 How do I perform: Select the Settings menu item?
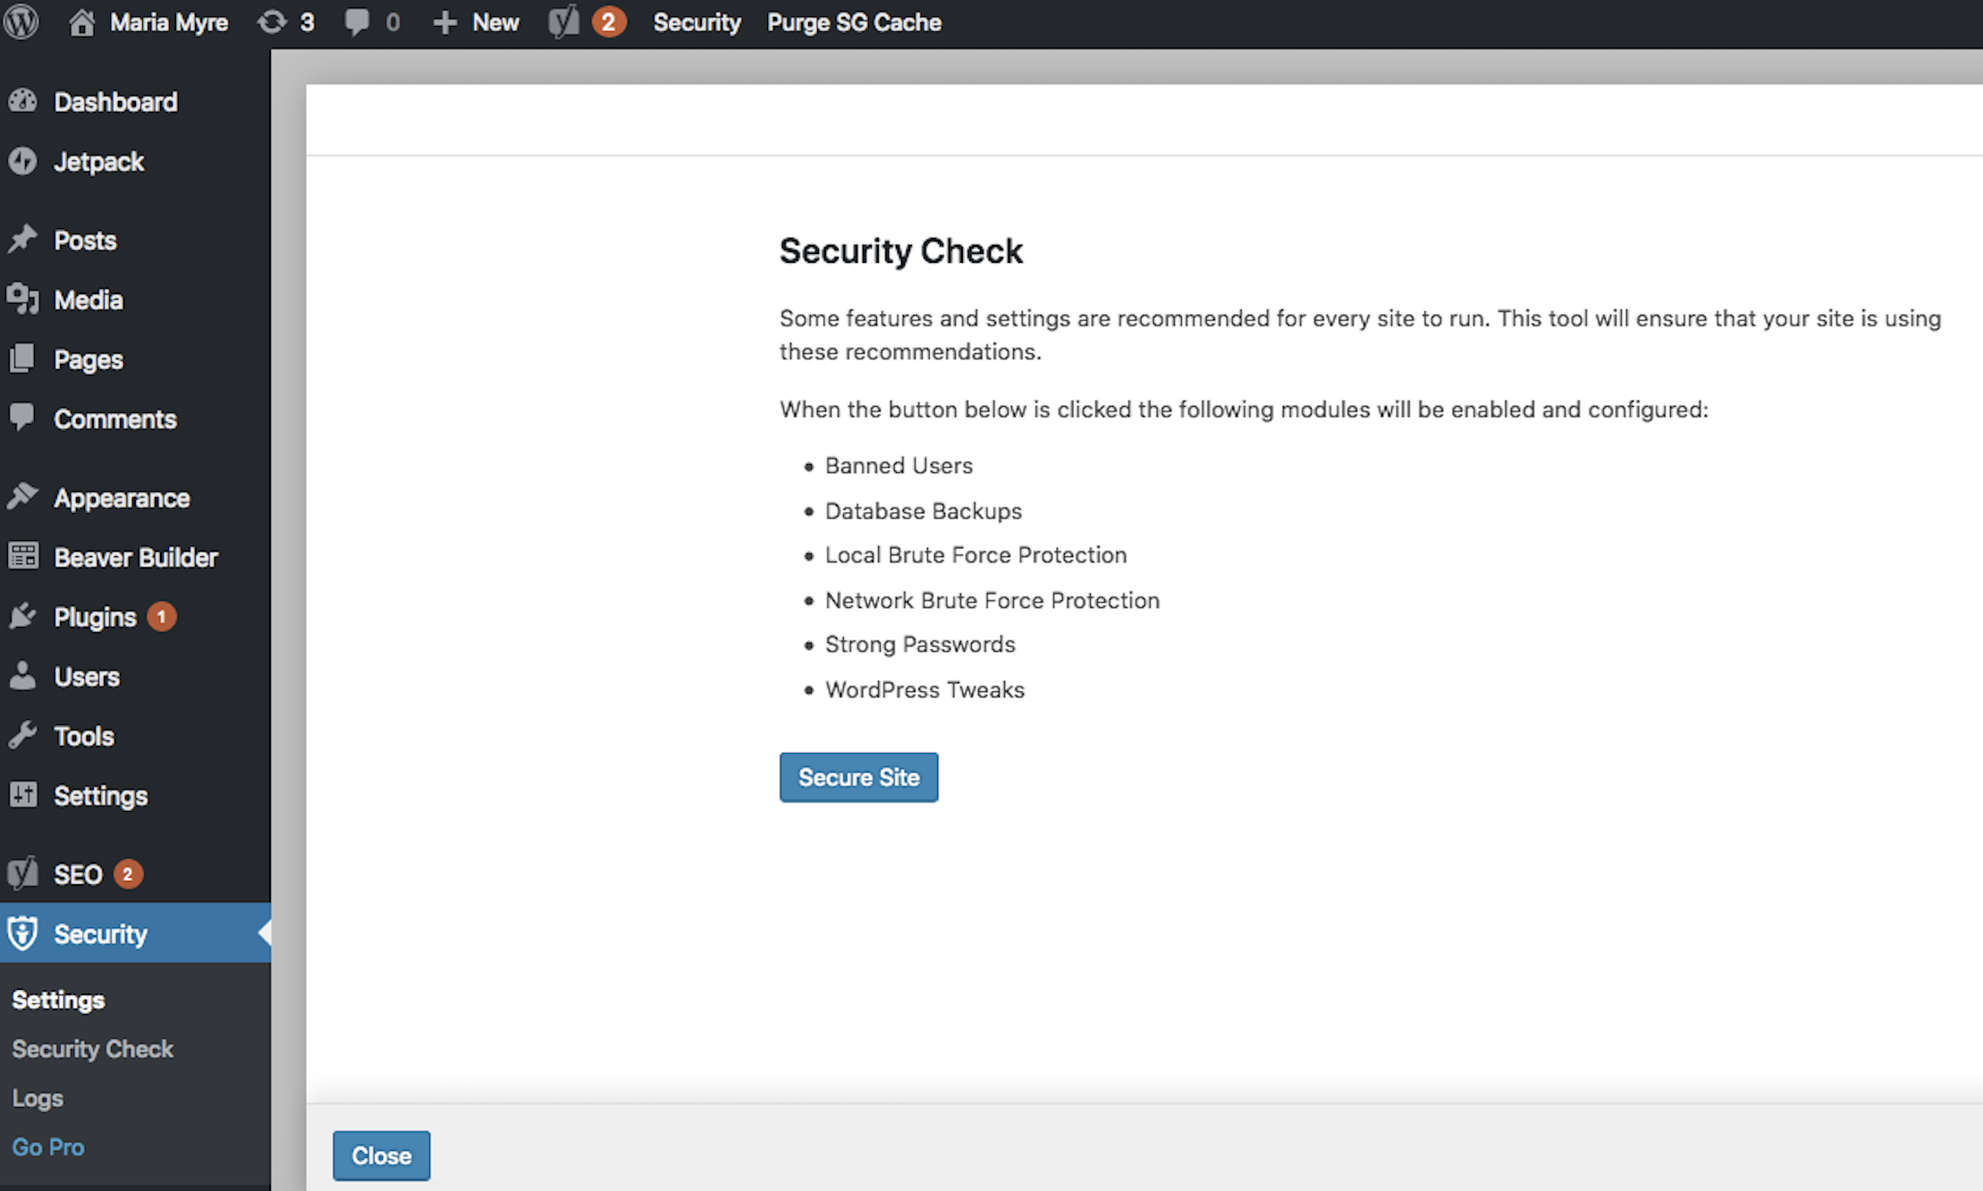point(99,793)
